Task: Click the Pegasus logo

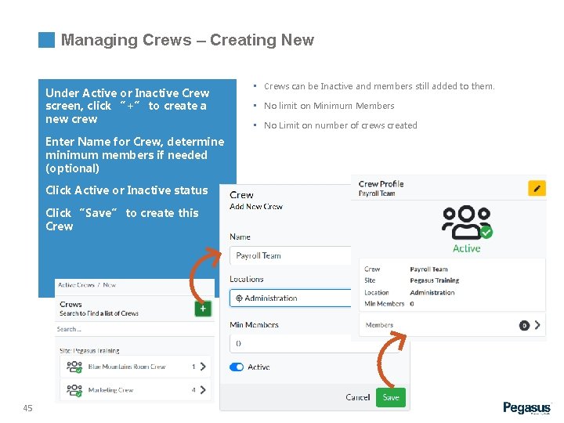Action: click(x=526, y=407)
